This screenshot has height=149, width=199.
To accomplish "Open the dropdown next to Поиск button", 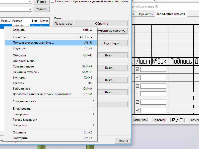I will tap(30, 2).
